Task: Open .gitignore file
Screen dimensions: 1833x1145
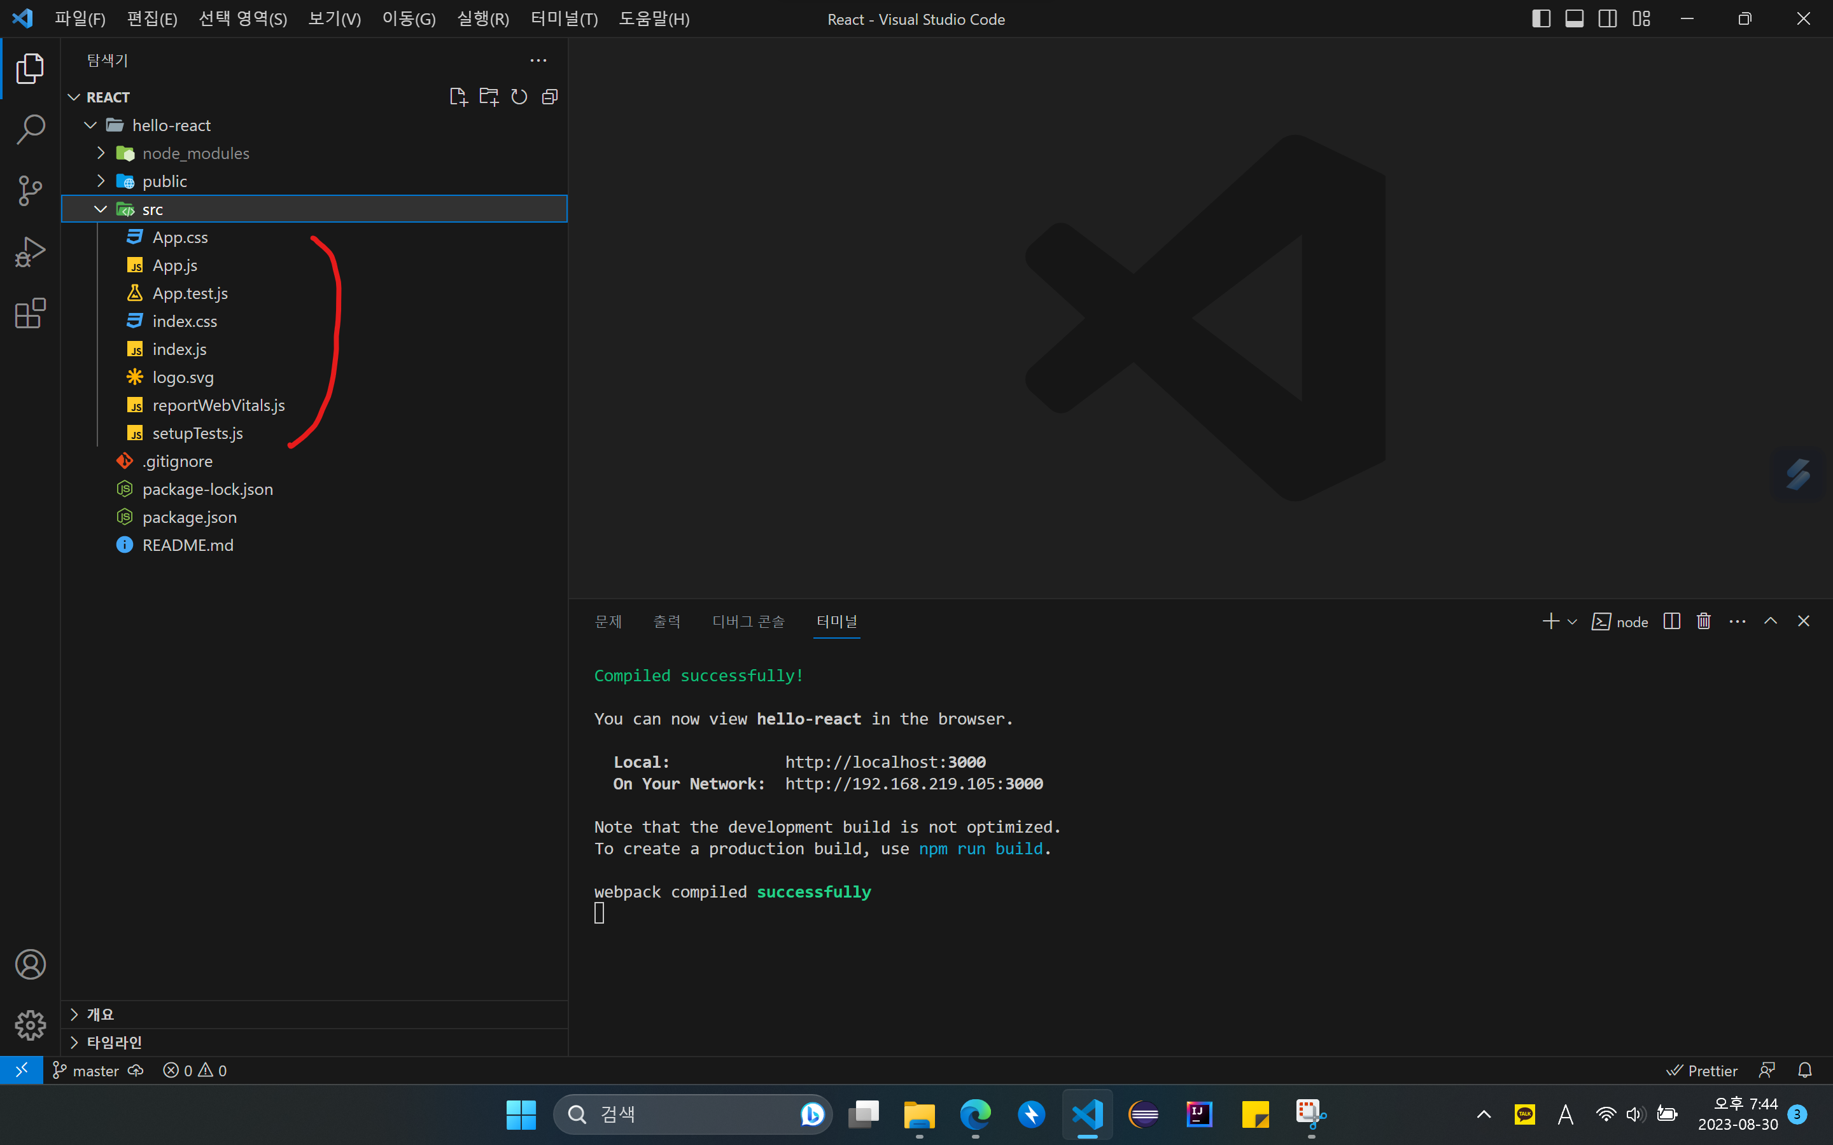Action: pos(314,461)
